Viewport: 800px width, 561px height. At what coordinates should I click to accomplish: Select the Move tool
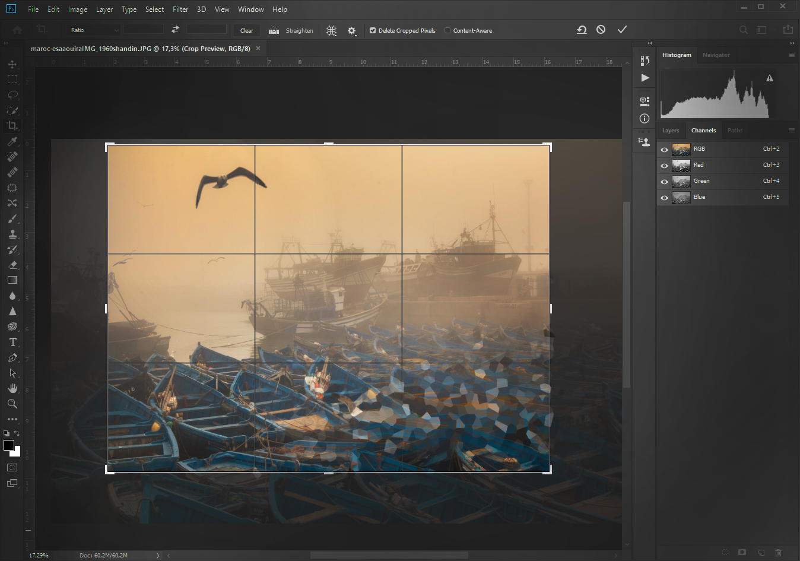pos(12,64)
